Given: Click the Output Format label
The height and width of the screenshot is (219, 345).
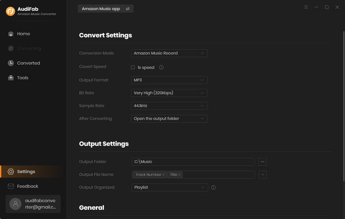Looking at the screenshot, I should point(93,80).
